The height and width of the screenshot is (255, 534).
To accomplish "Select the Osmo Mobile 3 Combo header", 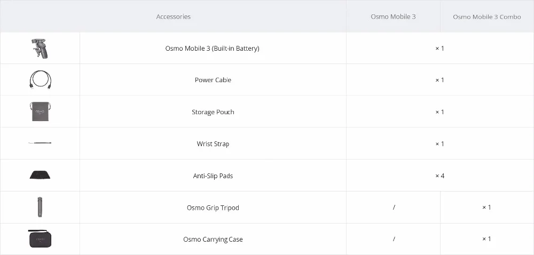I will point(486,17).
